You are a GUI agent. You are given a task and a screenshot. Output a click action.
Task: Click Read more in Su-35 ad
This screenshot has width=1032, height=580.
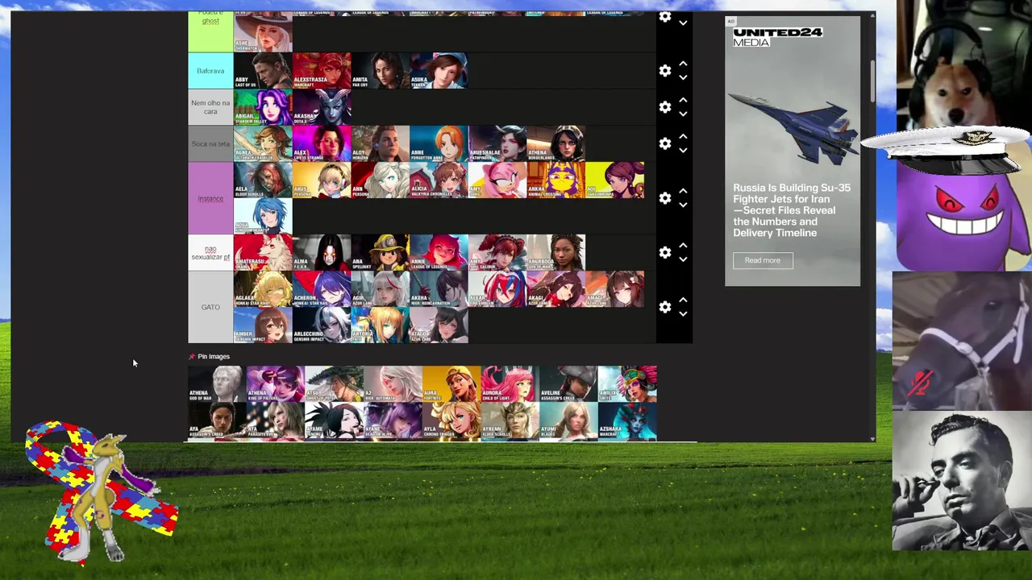pos(763,260)
